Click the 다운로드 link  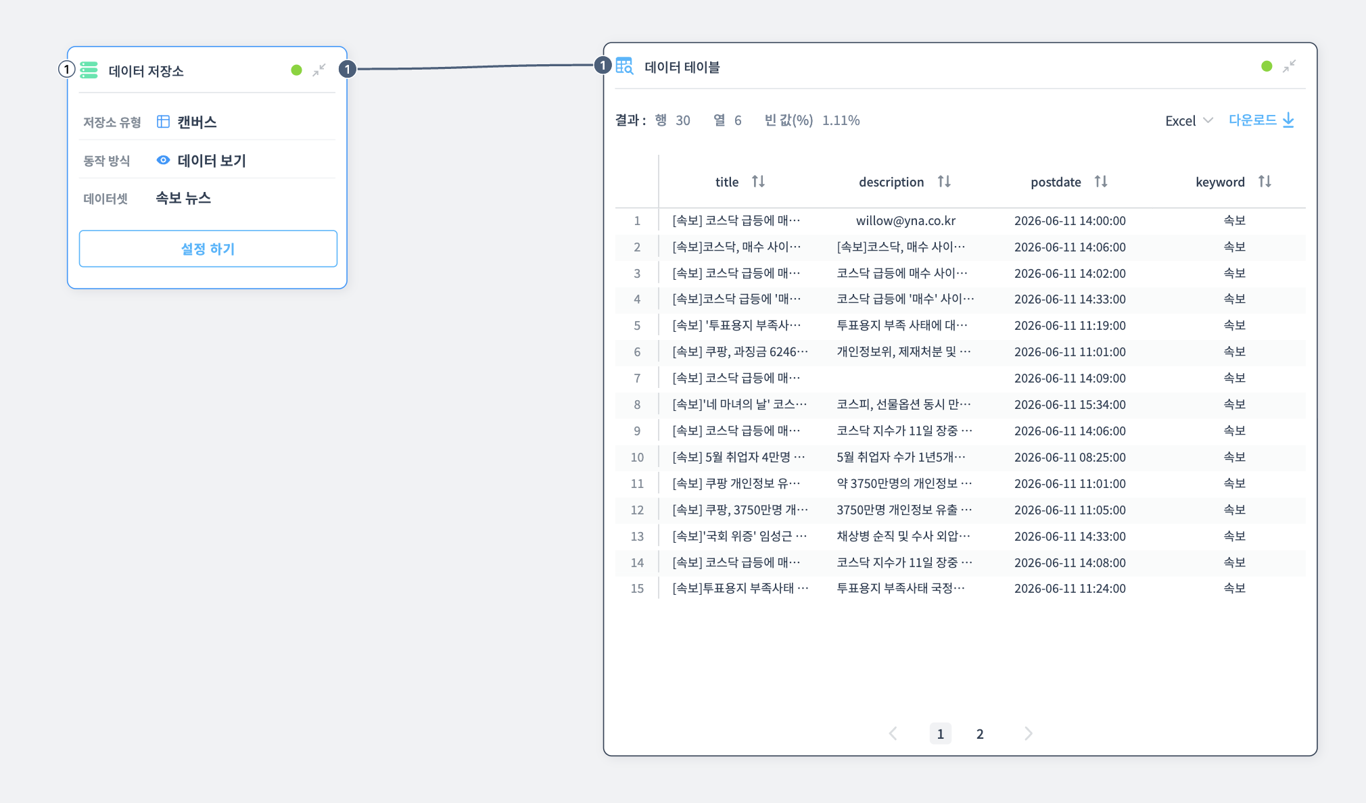(x=1252, y=120)
